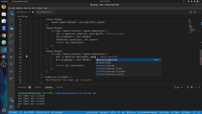
Task: Open terminal launch profile dropdown arrow
Action: pos(184,87)
